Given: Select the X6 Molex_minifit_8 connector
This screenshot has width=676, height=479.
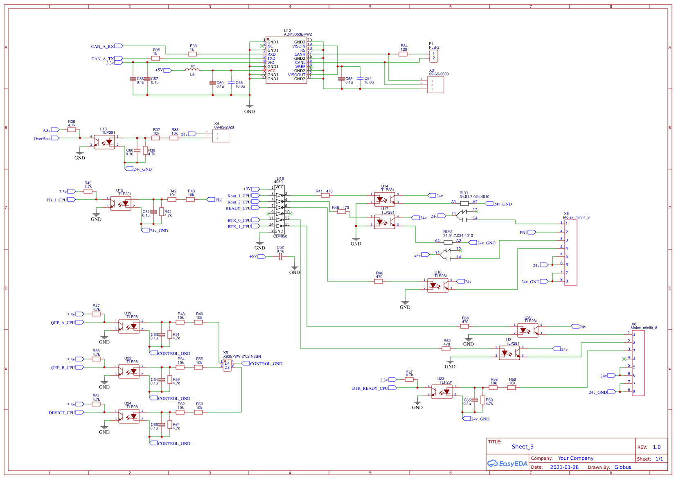Looking at the screenshot, I should tap(570, 253).
